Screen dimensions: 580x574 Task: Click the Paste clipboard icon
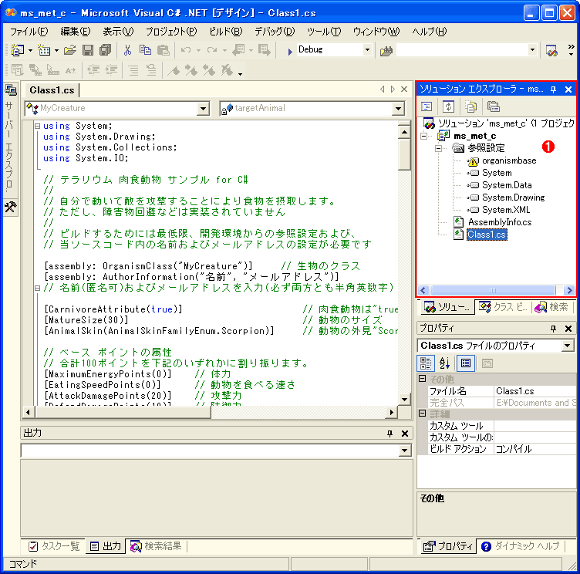164,49
